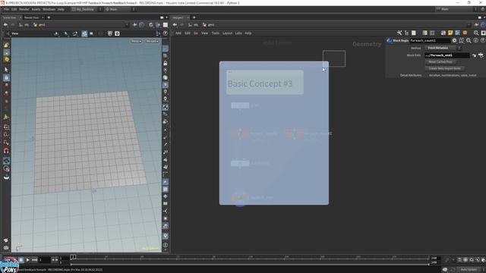486x273 pixels.
Task: Pin the scene view pane
Action: [x=135, y=25]
